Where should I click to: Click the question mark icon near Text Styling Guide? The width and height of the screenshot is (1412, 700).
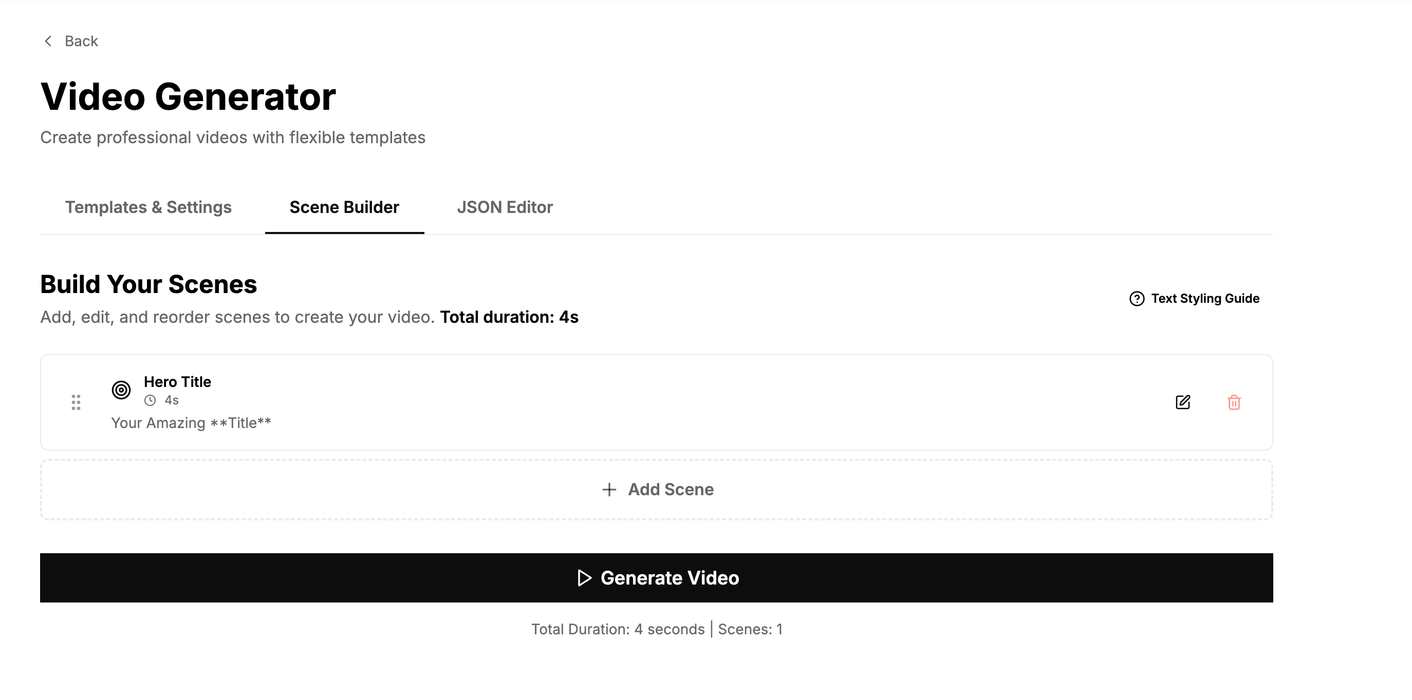(1138, 298)
